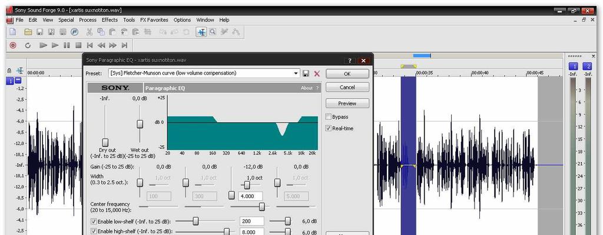The height and width of the screenshot is (235, 603).
Task: Click Cancel in the Paragraphic EQ dialog
Action: click(347, 87)
